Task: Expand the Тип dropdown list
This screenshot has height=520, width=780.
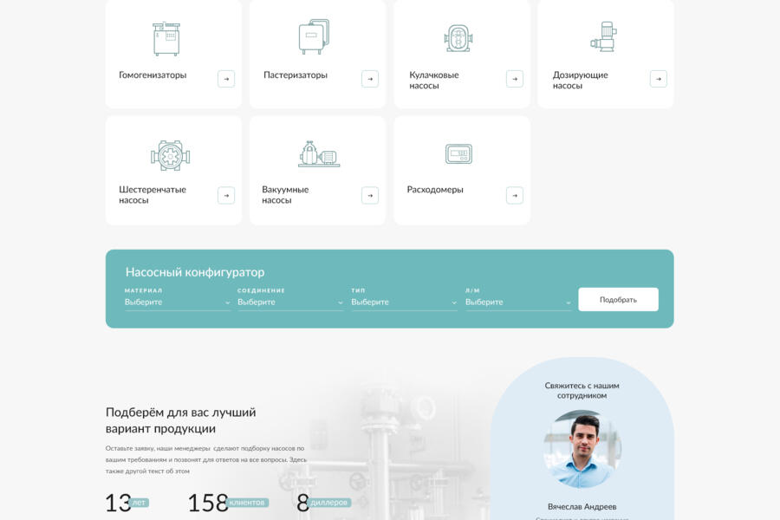Action: [x=403, y=302]
